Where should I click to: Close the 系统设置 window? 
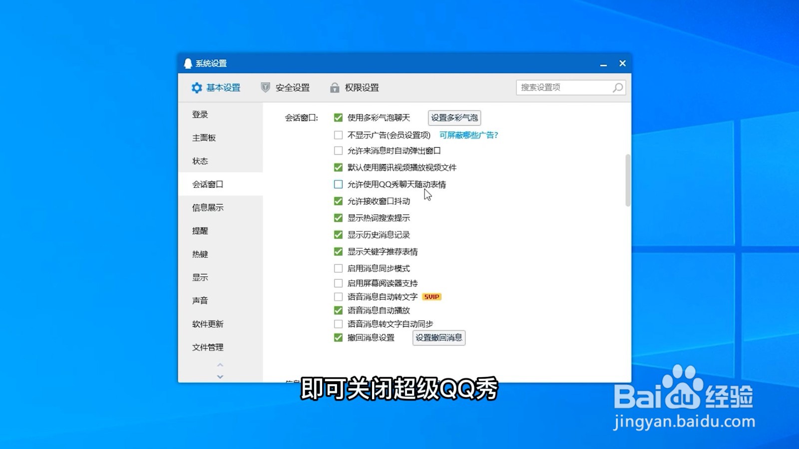(x=622, y=63)
